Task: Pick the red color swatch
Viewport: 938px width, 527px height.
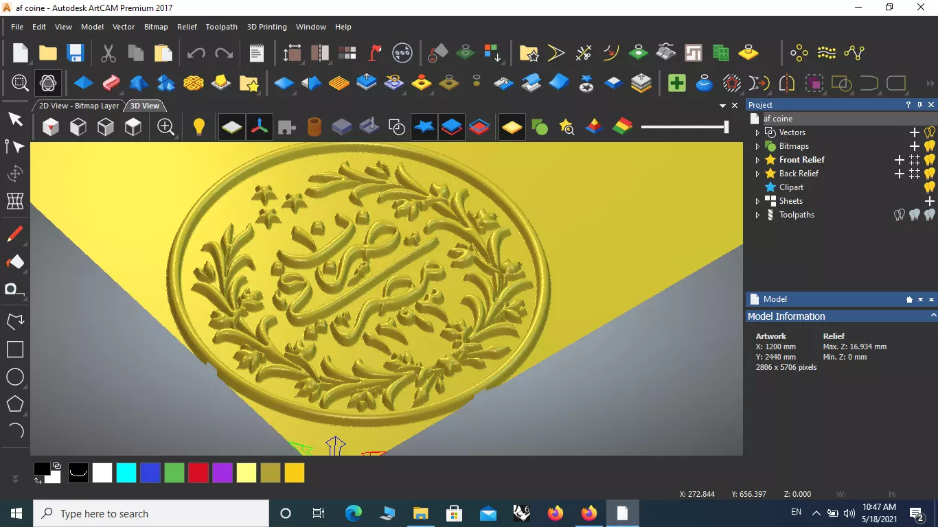Action: [198, 473]
